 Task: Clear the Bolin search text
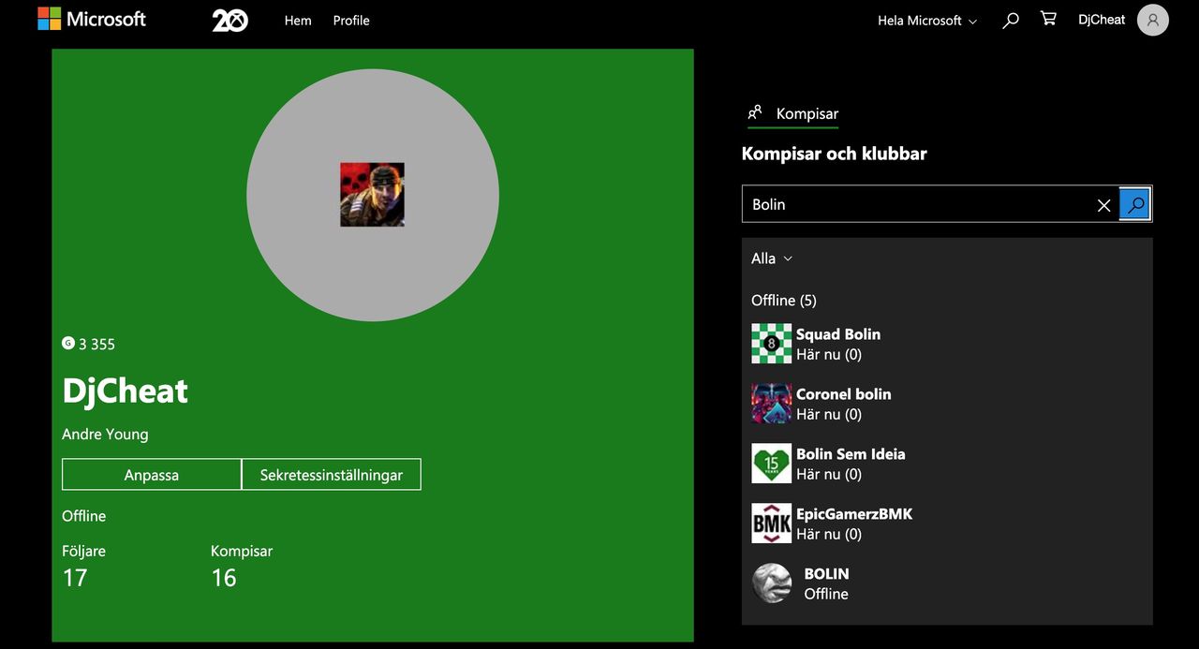1103,205
